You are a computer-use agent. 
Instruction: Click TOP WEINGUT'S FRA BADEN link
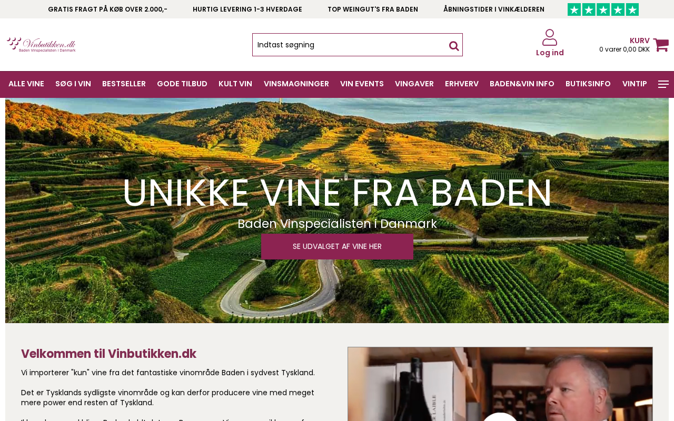(373, 9)
